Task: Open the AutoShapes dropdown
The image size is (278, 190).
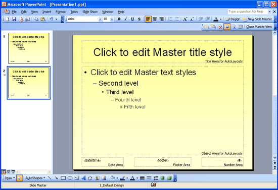Action: (35, 178)
